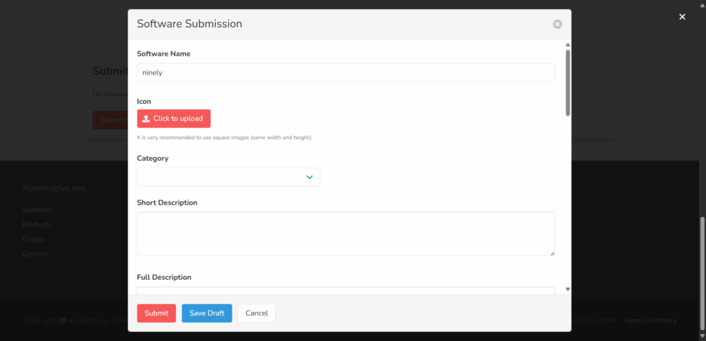Close the Software Submission dialog with the gray X icon
This screenshot has height=341, width=706.
[557, 24]
